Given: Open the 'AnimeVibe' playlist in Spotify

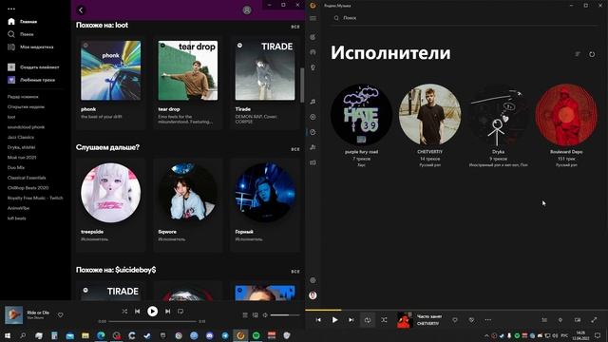Looking at the screenshot, I should [x=18, y=208].
